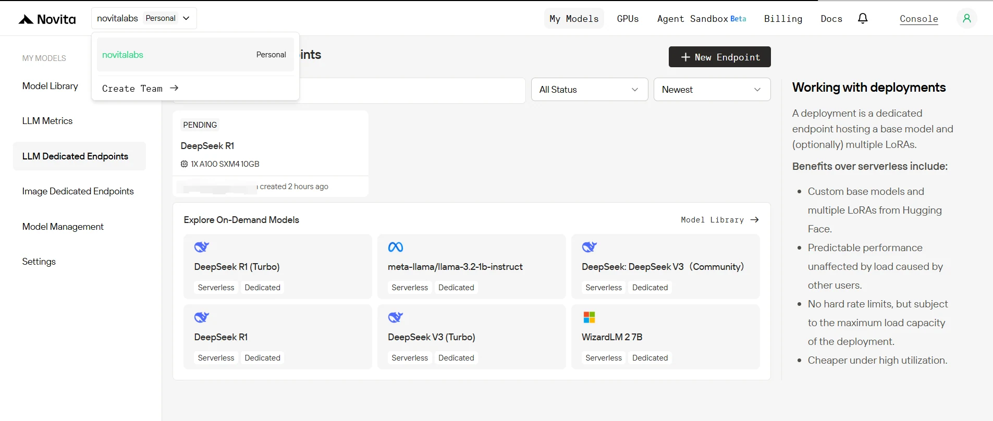Open meta-llama/llama-3.2-1b-instruct model card

click(471, 266)
